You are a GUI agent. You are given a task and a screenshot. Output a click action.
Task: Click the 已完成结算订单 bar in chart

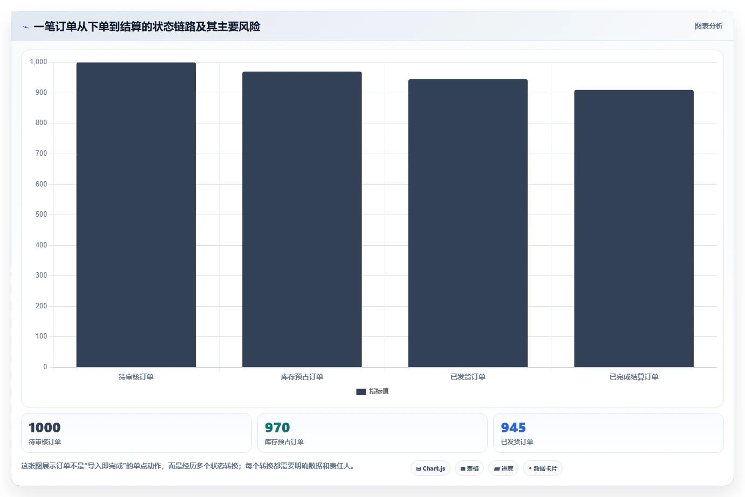coord(634,229)
